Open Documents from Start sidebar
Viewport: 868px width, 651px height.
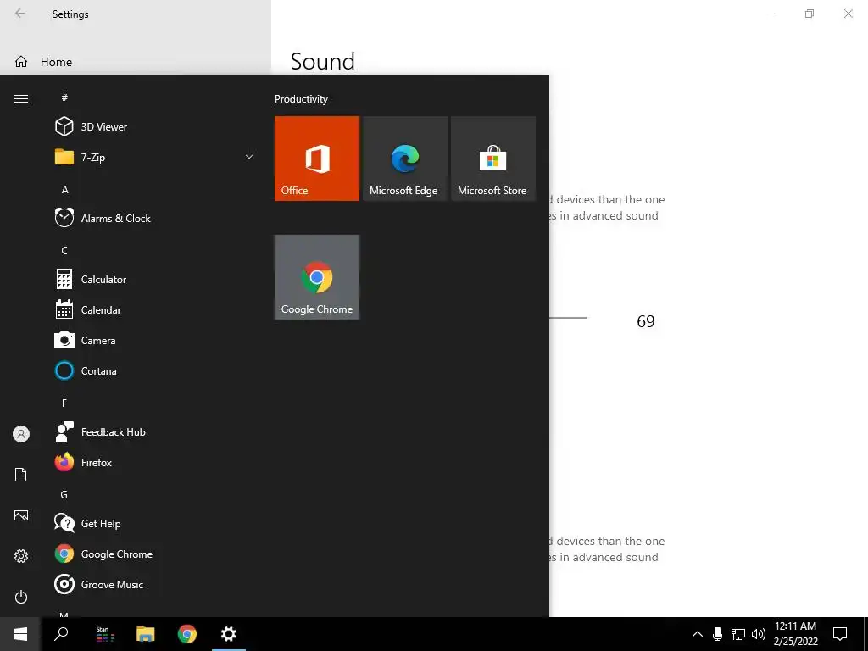coord(21,475)
